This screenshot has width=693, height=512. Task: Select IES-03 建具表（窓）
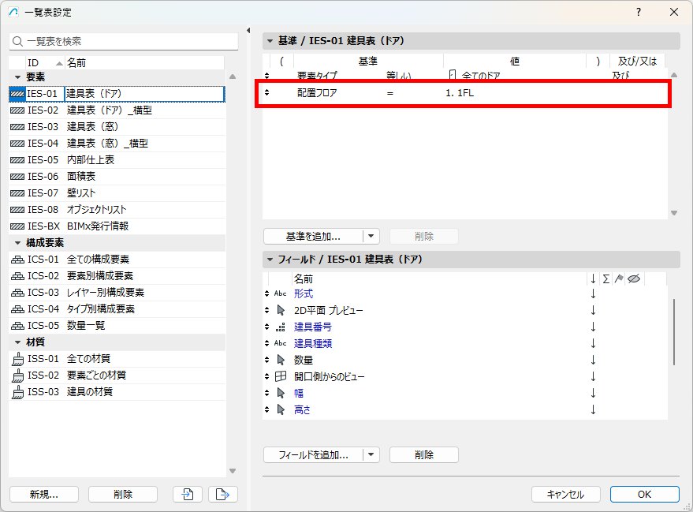[x=117, y=127]
